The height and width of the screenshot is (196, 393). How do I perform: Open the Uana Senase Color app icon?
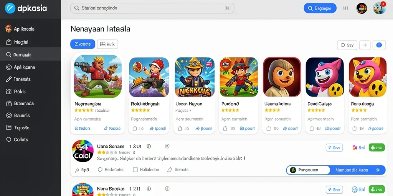[83, 151]
